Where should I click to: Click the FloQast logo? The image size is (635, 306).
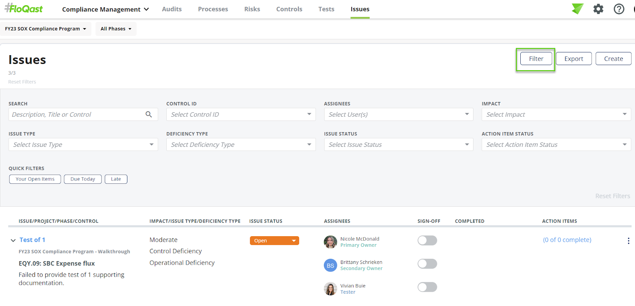[x=24, y=8]
